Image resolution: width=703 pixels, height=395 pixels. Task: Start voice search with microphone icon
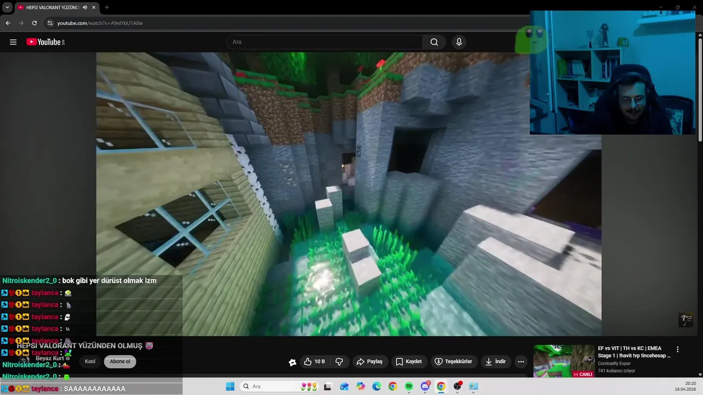pos(459,42)
